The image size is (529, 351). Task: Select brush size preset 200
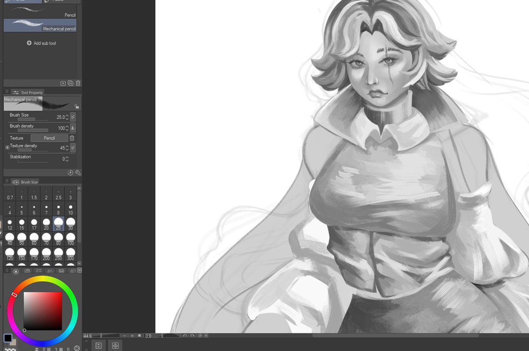[46, 254]
